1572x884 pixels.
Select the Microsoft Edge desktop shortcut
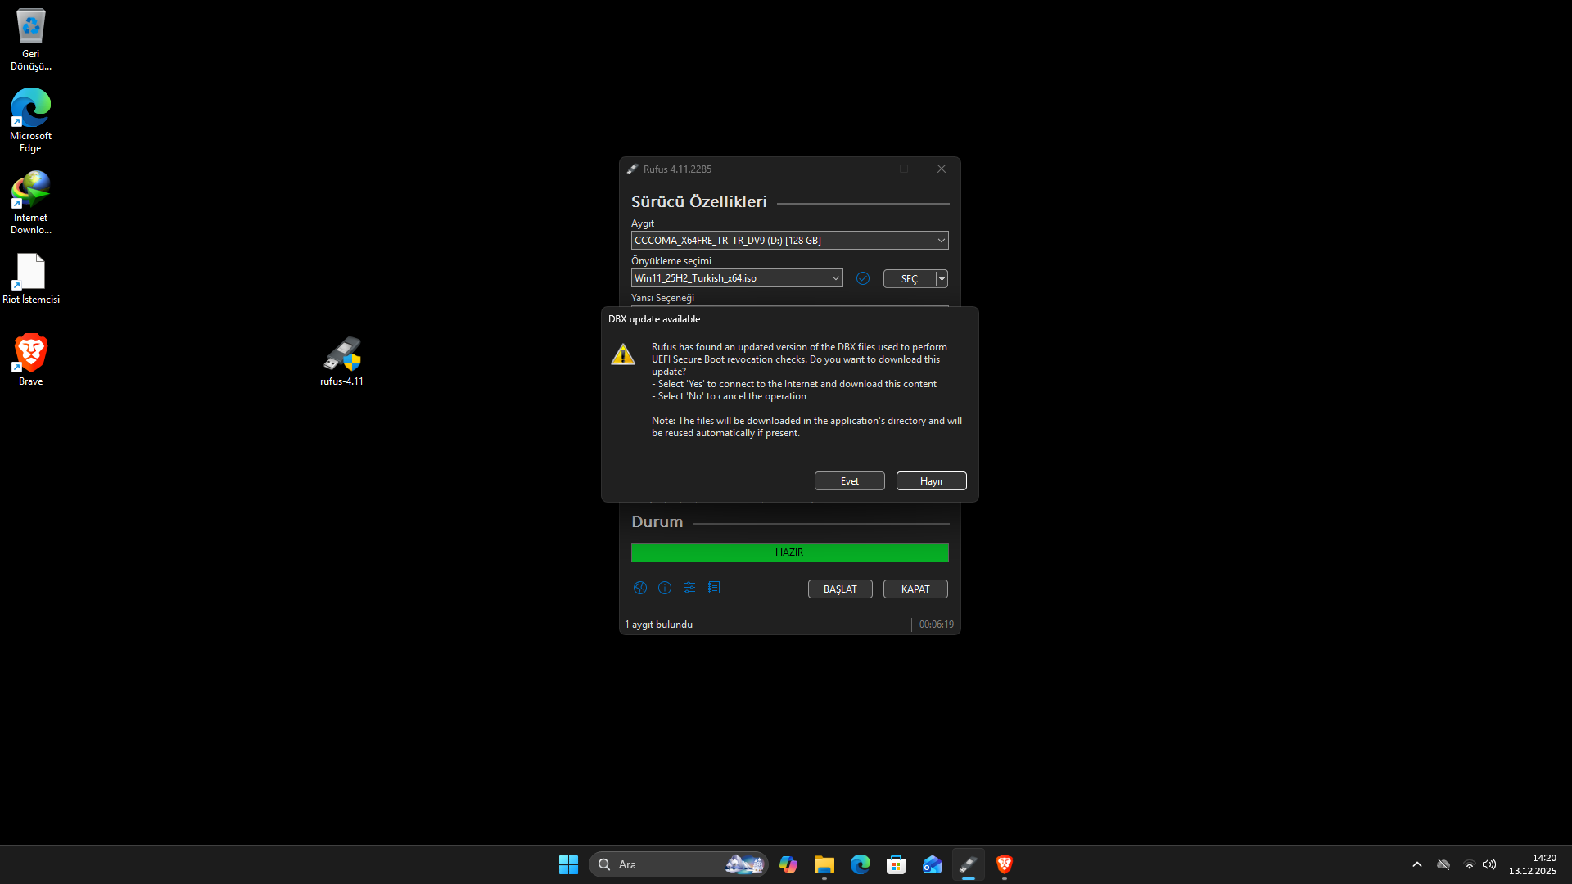click(x=31, y=120)
